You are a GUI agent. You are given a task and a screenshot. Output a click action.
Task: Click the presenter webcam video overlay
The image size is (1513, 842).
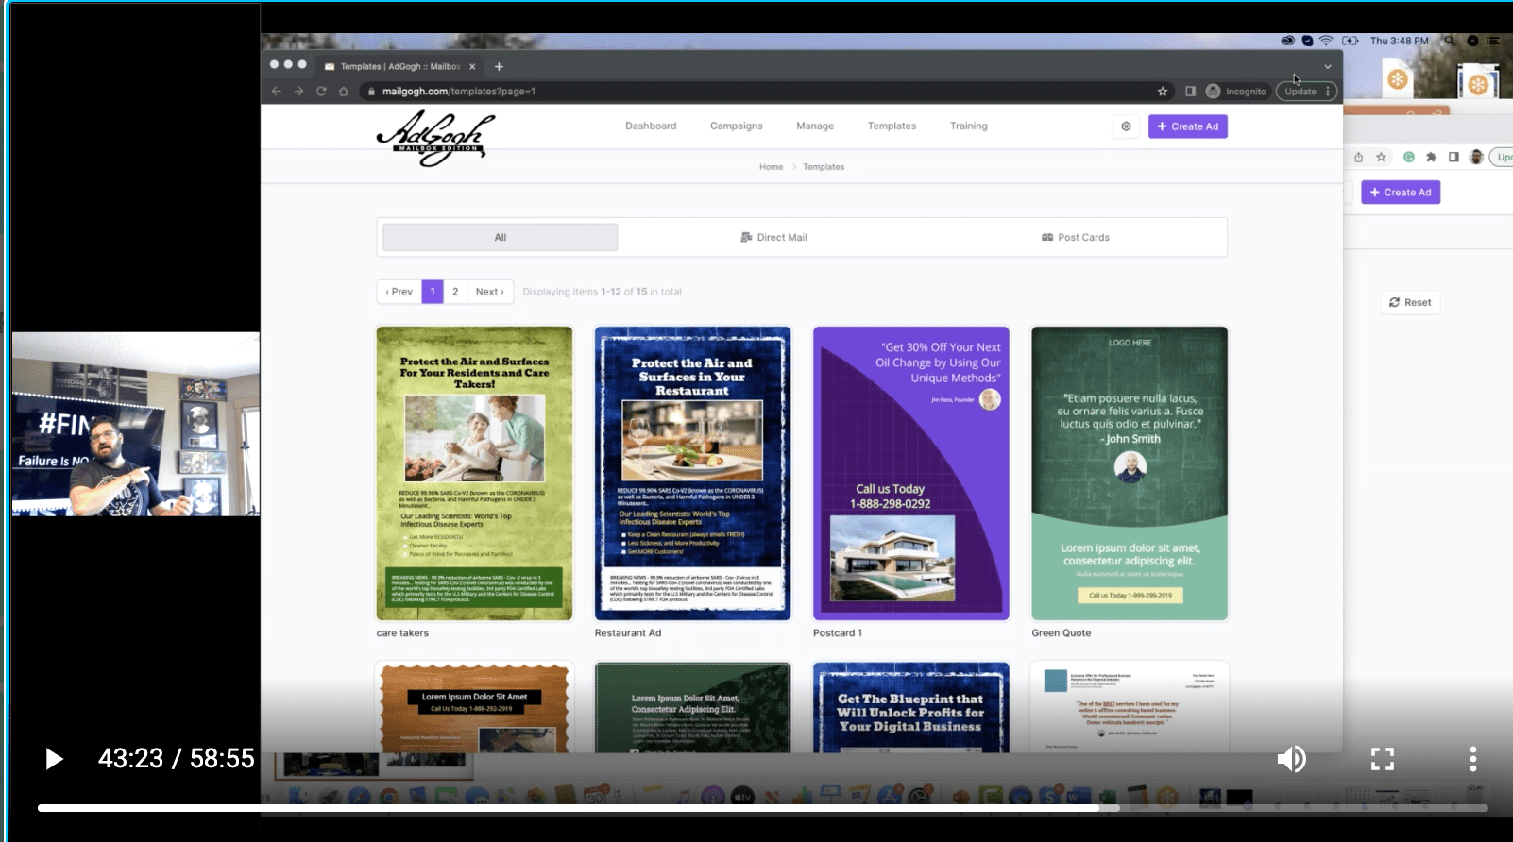136,424
